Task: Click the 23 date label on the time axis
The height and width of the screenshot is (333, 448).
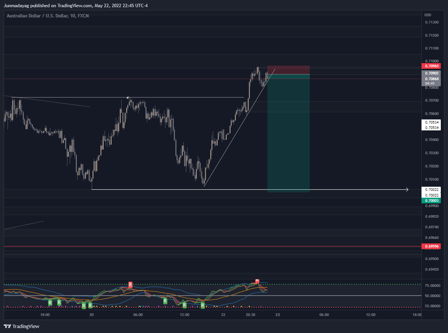Action: click(278, 315)
